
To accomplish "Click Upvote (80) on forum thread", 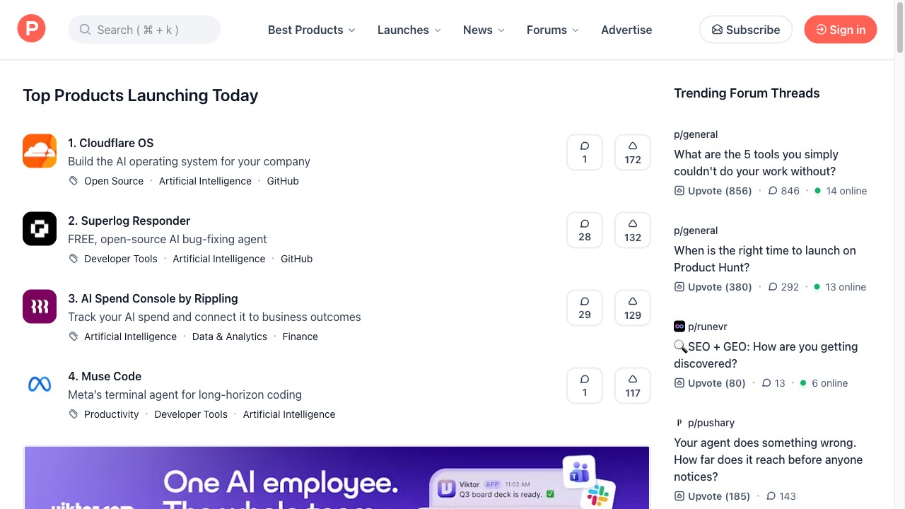I will (710, 383).
